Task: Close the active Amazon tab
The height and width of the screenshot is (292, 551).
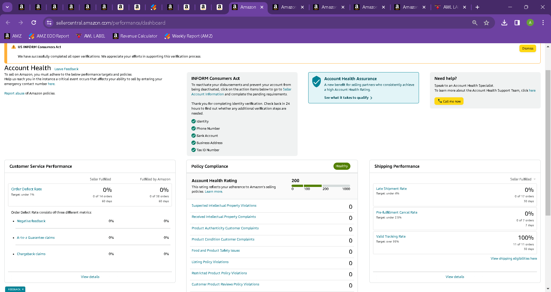Action: click(262, 7)
